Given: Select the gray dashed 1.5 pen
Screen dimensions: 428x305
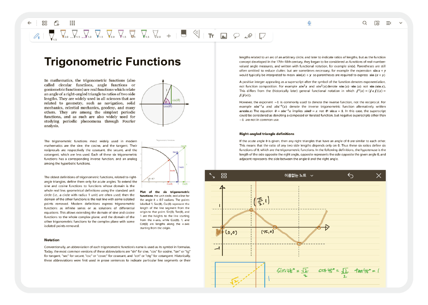Looking at the screenshot, I should point(75,34).
